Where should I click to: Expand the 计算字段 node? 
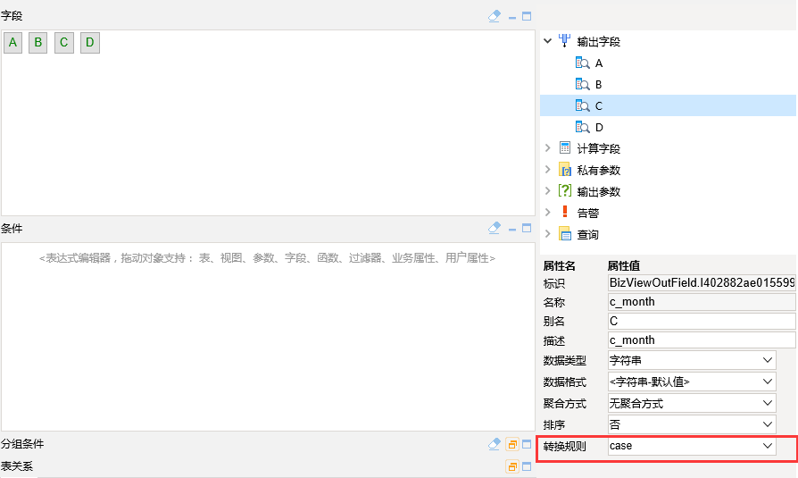tap(548, 147)
